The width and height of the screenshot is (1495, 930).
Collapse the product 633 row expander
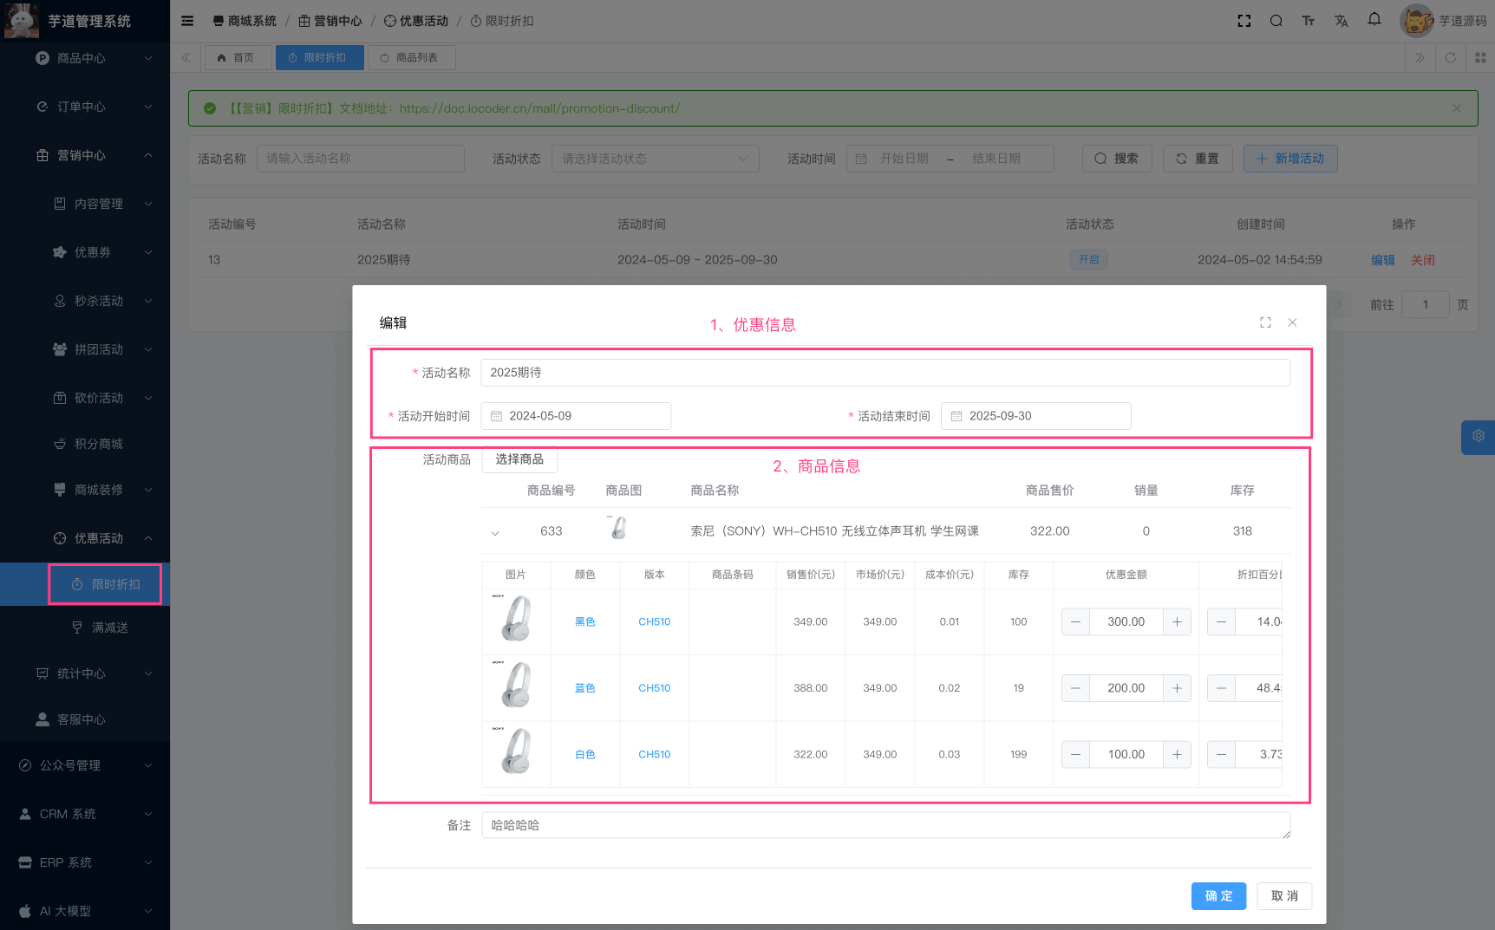point(495,532)
